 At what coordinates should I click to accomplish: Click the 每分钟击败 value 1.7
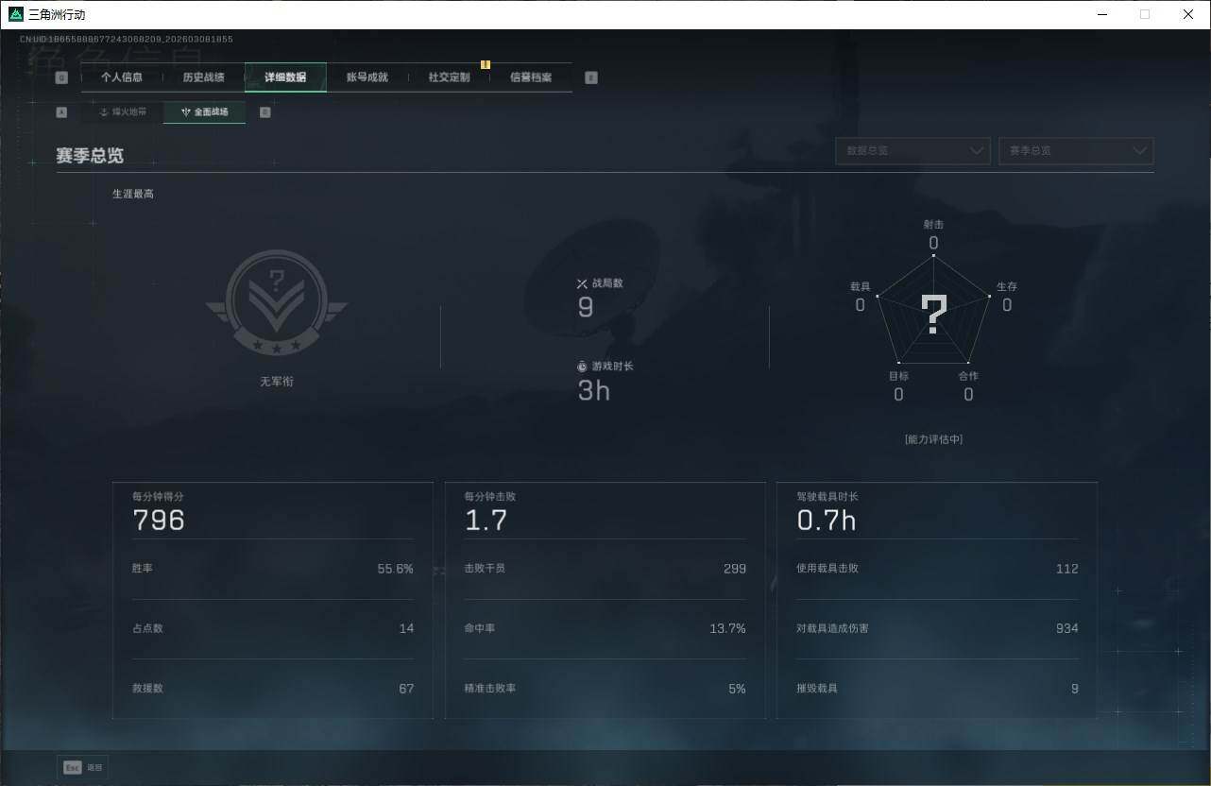[x=486, y=520]
